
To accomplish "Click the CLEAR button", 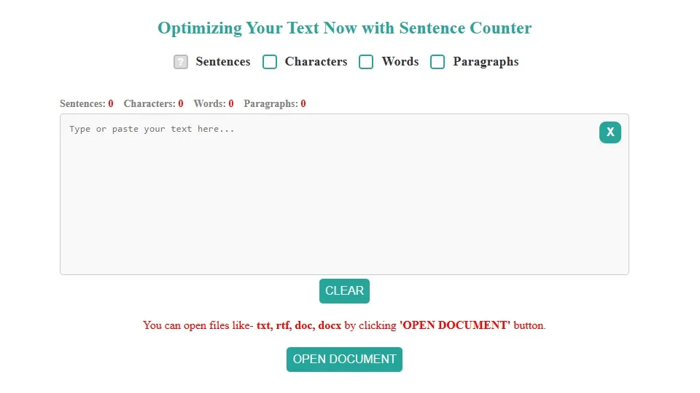I will (x=344, y=291).
